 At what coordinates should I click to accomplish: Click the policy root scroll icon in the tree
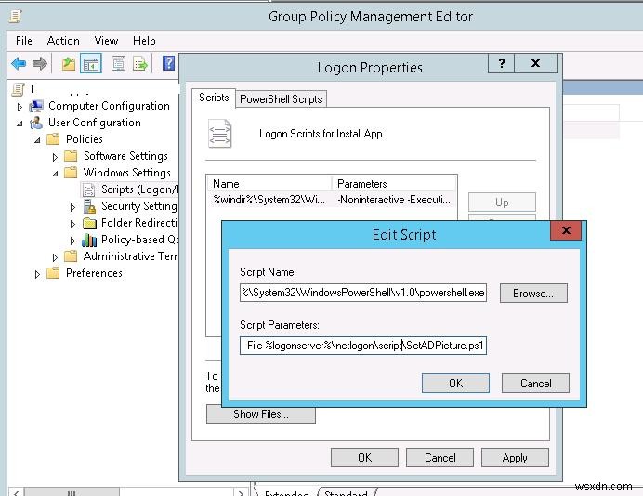tap(19, 89)
